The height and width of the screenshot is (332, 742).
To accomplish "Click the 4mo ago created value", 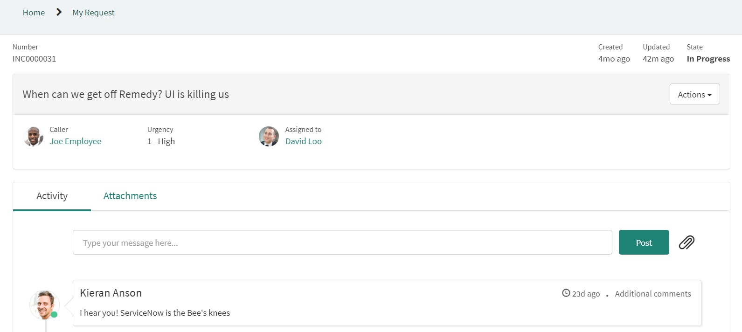I will pos(614,59).
